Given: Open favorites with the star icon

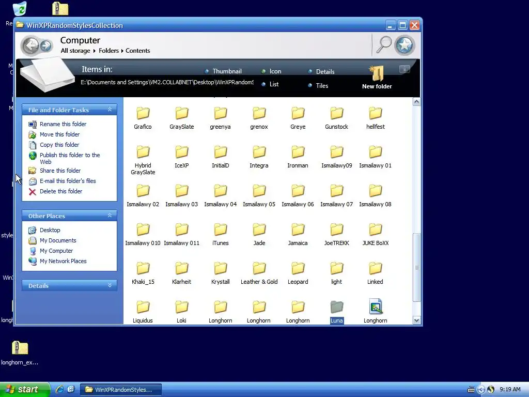Looking at the screenshot, I should [x=404, y=45].
